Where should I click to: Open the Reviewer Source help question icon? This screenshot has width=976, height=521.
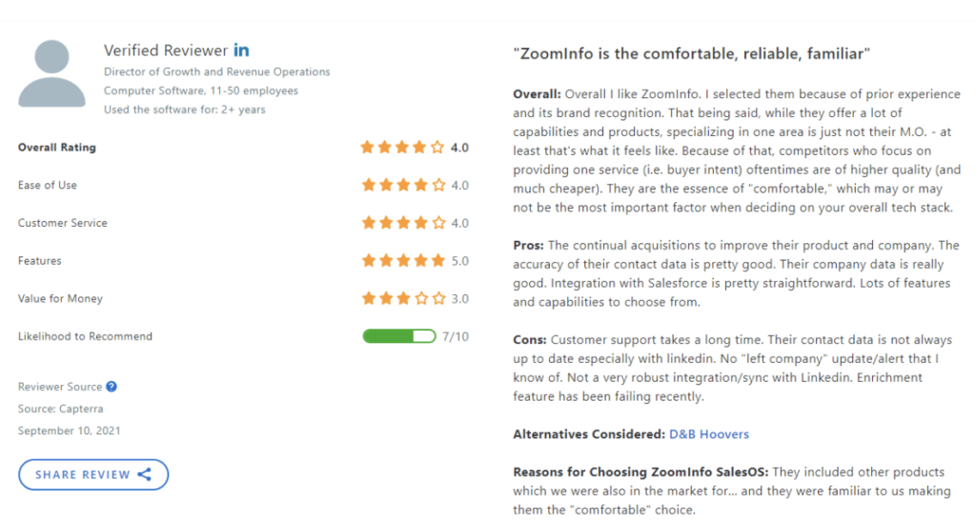pos(112,386)
